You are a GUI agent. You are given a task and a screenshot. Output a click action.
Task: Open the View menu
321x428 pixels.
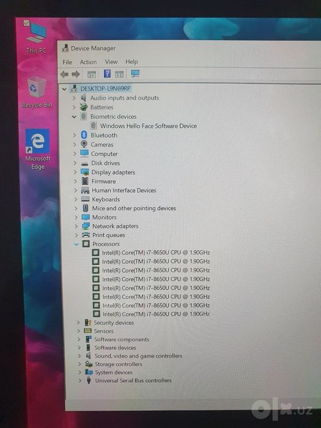111,62
